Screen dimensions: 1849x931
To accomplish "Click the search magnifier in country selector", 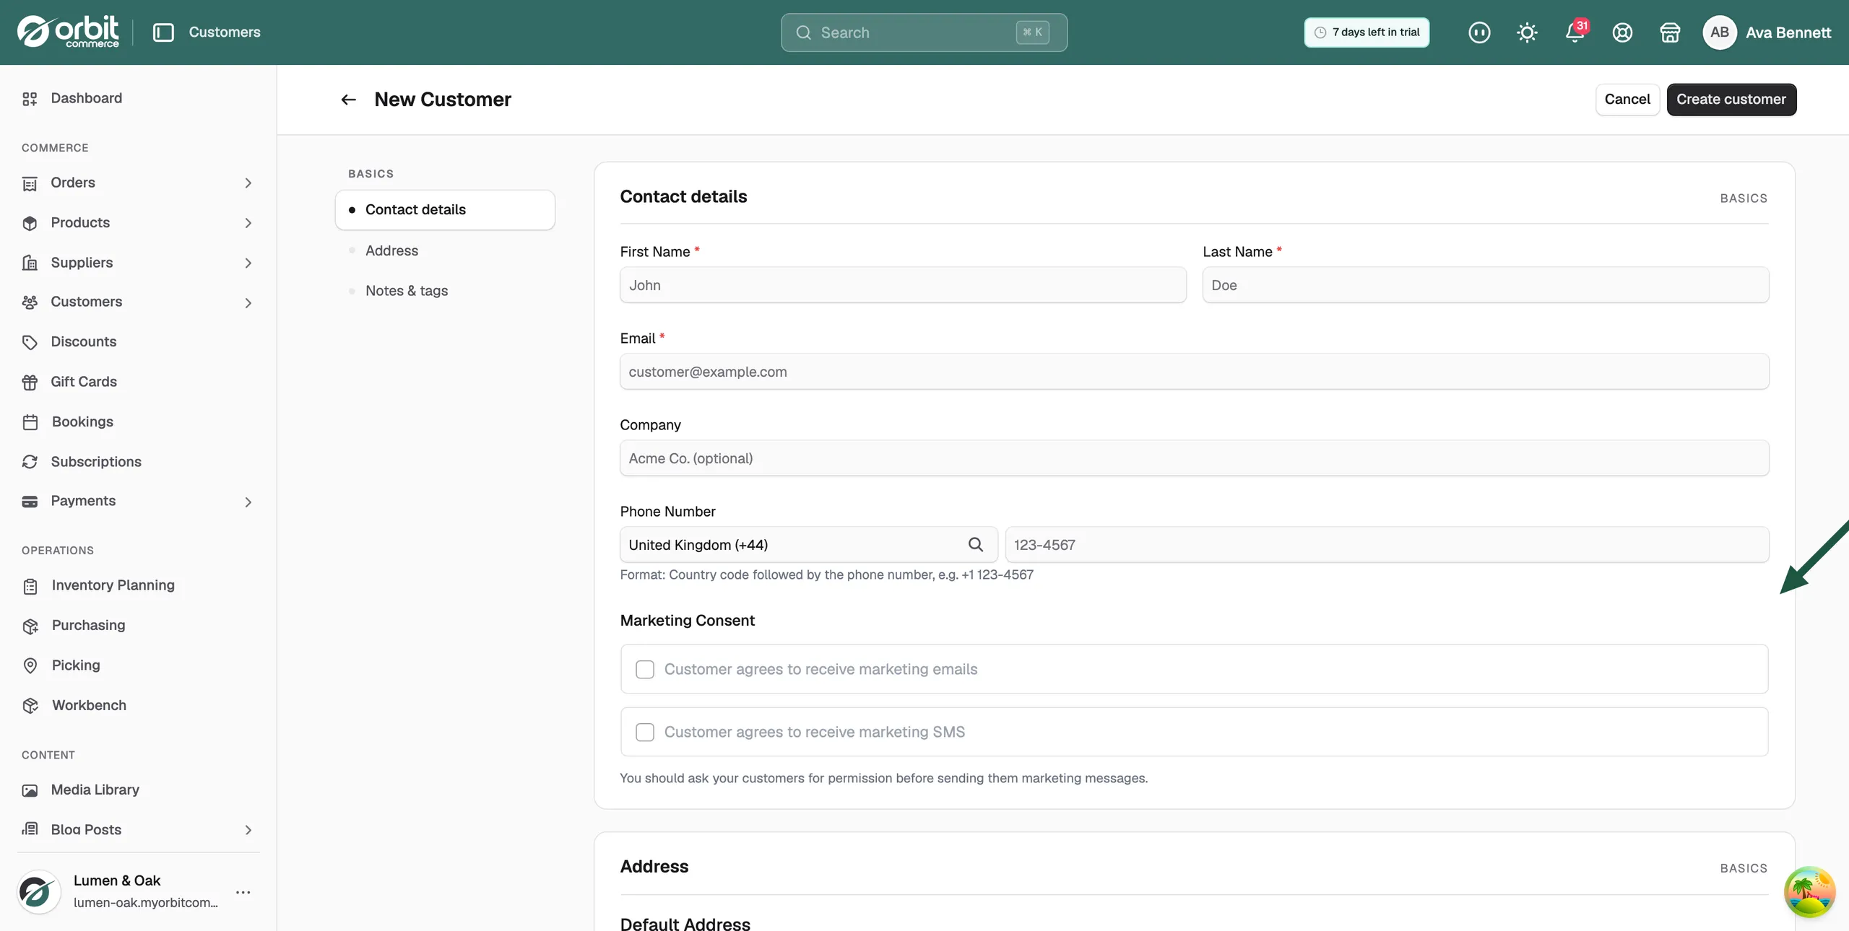I will (976, 545).
